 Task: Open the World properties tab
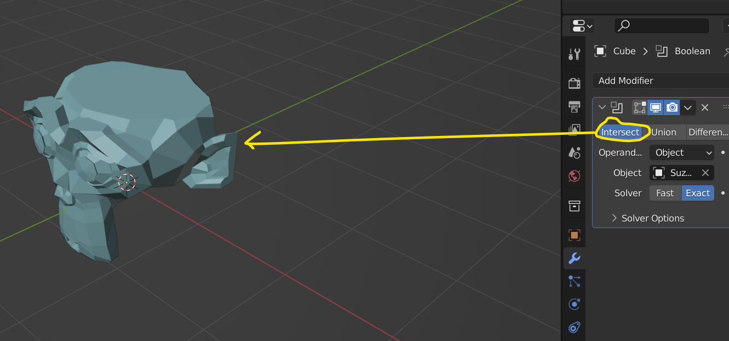click(x=574, y=176)
